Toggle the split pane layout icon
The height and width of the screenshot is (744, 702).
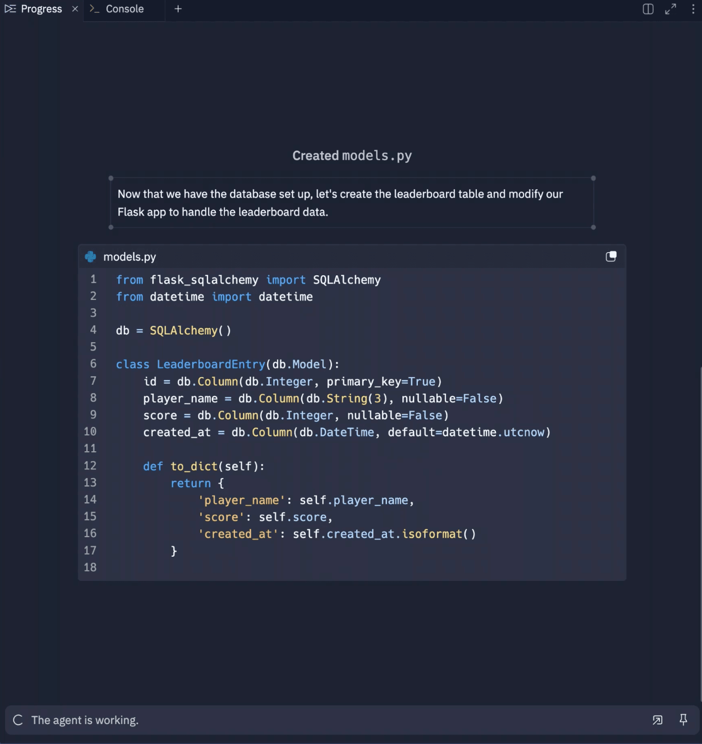pyautogui.click(x=648, y=9)
